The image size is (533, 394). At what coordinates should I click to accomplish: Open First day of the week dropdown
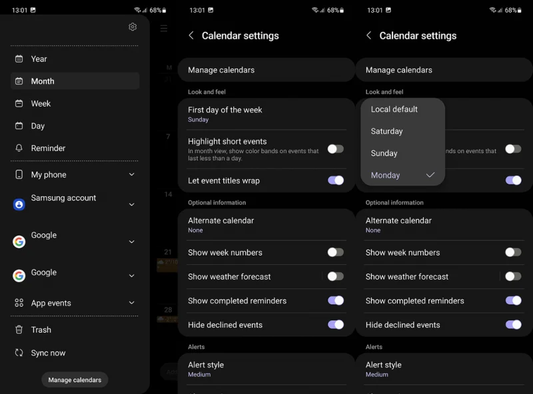[266, 114]
